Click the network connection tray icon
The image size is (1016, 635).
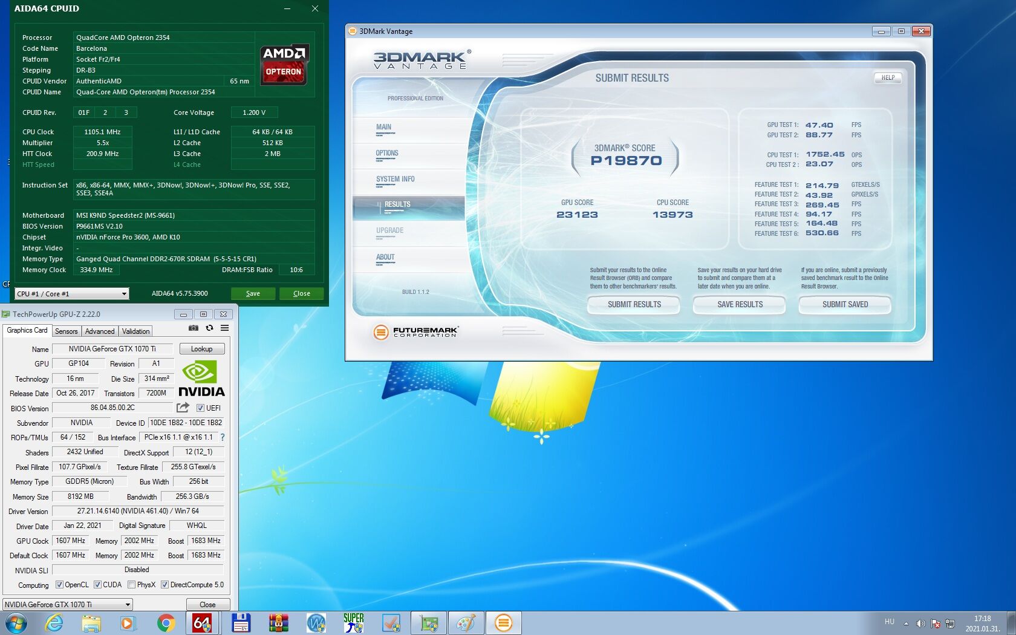950,624
